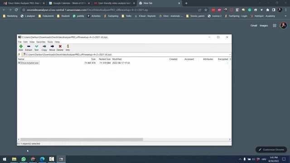The image size is (290, 163).
Task: Open the Dokumenti bookmark folder
Action: [x=46, y=16]
